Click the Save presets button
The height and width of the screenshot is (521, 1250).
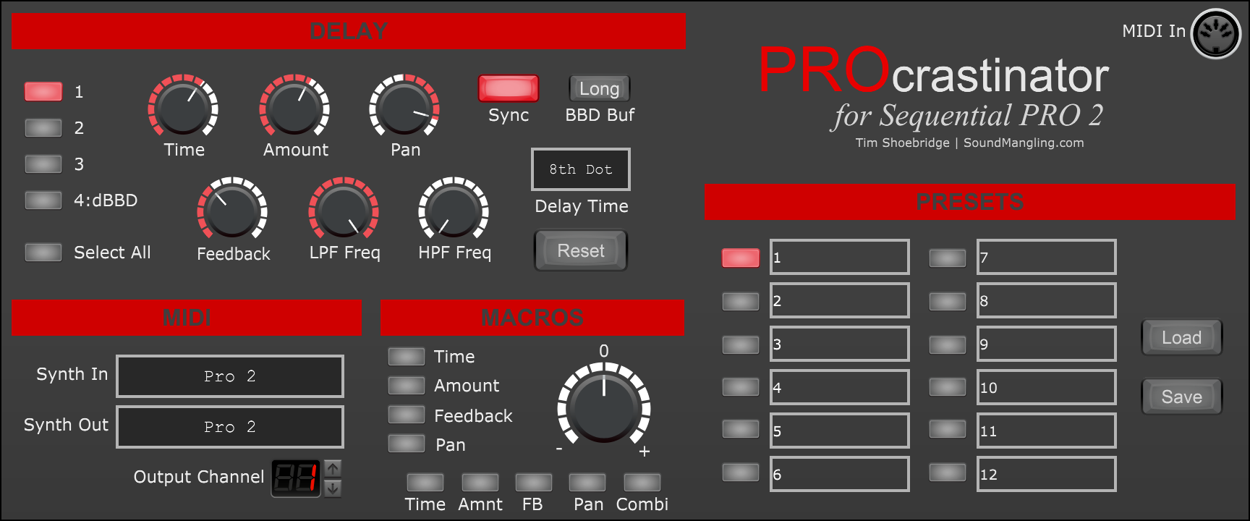click(1182, 397)
